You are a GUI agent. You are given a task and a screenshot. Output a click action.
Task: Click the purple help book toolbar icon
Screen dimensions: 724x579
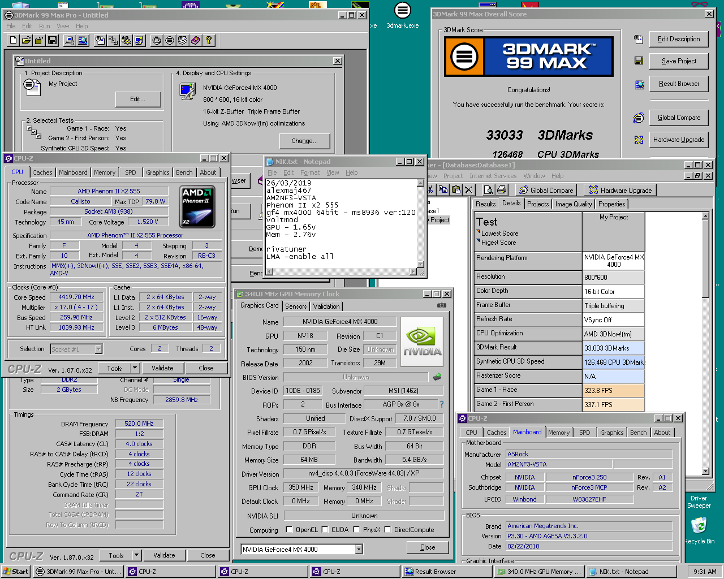[x=195, y=40]
